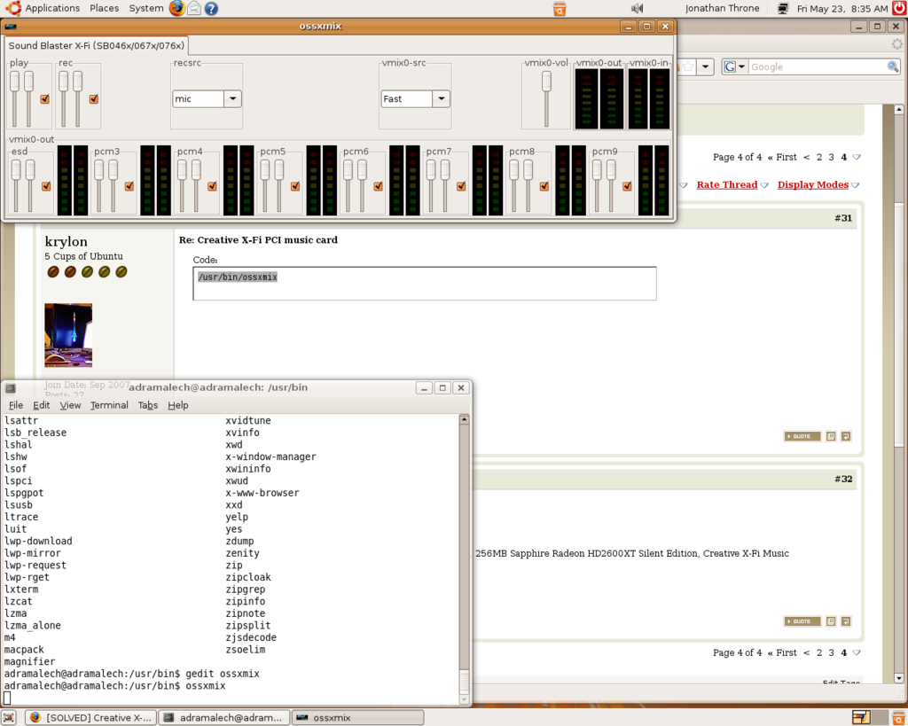Image resolution: width=908 pixels, height=726 pixels.
Task: Click the left rec volume slider
Action: pyautogui.click(x=63, y=98)
